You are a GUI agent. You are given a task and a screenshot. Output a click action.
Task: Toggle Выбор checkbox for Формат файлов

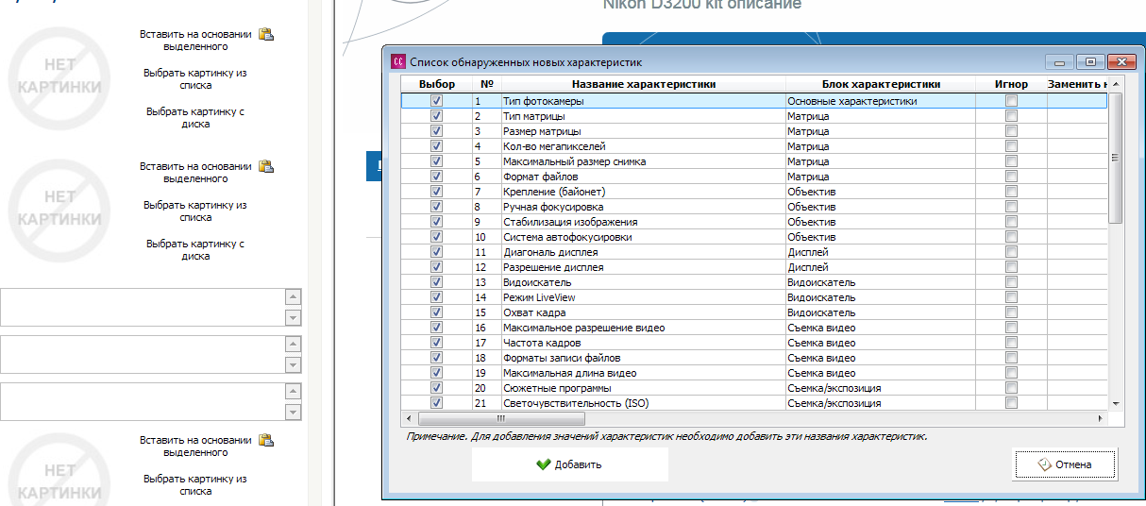click(x=436, y=177)
